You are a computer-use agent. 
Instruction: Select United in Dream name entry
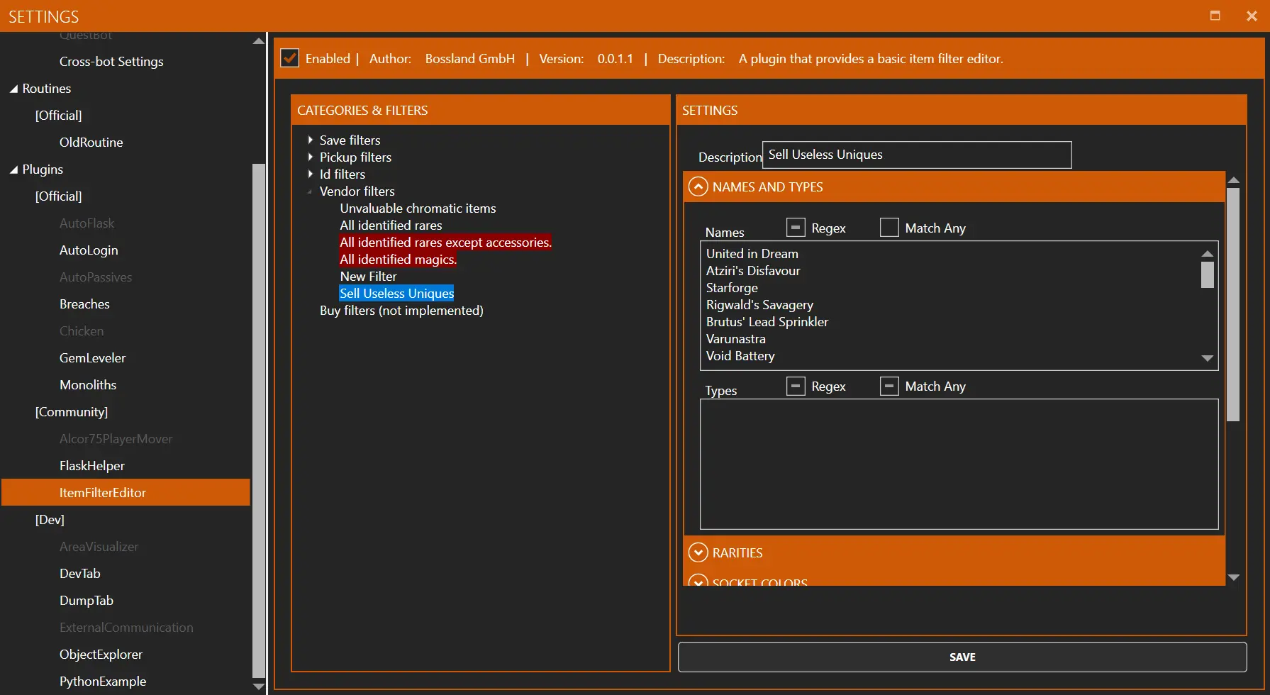pos(752,254)
